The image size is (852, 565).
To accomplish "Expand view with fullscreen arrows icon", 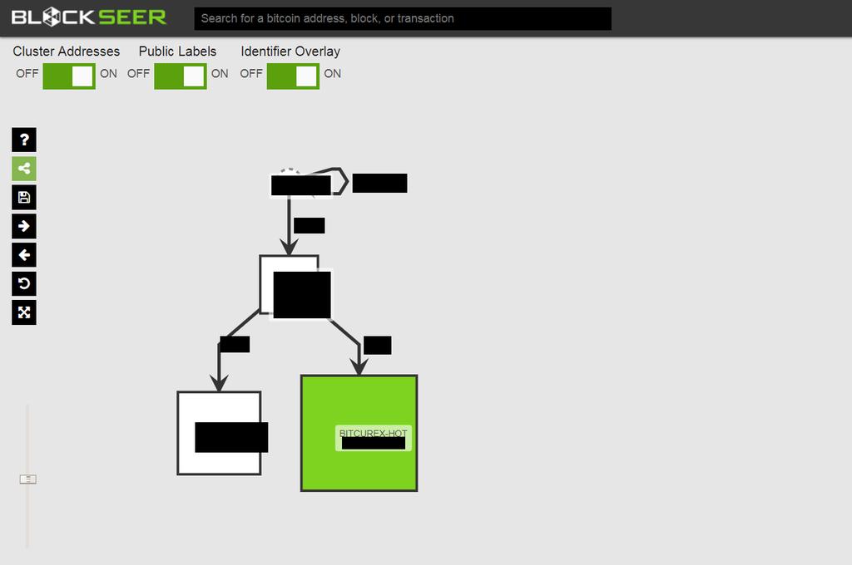I will pos(24,312).
